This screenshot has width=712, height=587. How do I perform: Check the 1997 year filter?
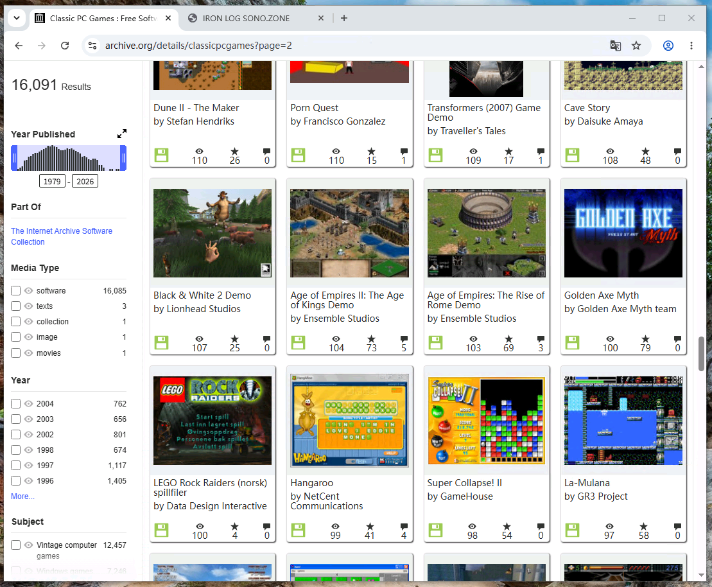click(16, 466)
